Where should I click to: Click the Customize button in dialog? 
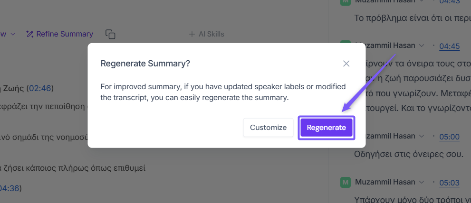268,128
